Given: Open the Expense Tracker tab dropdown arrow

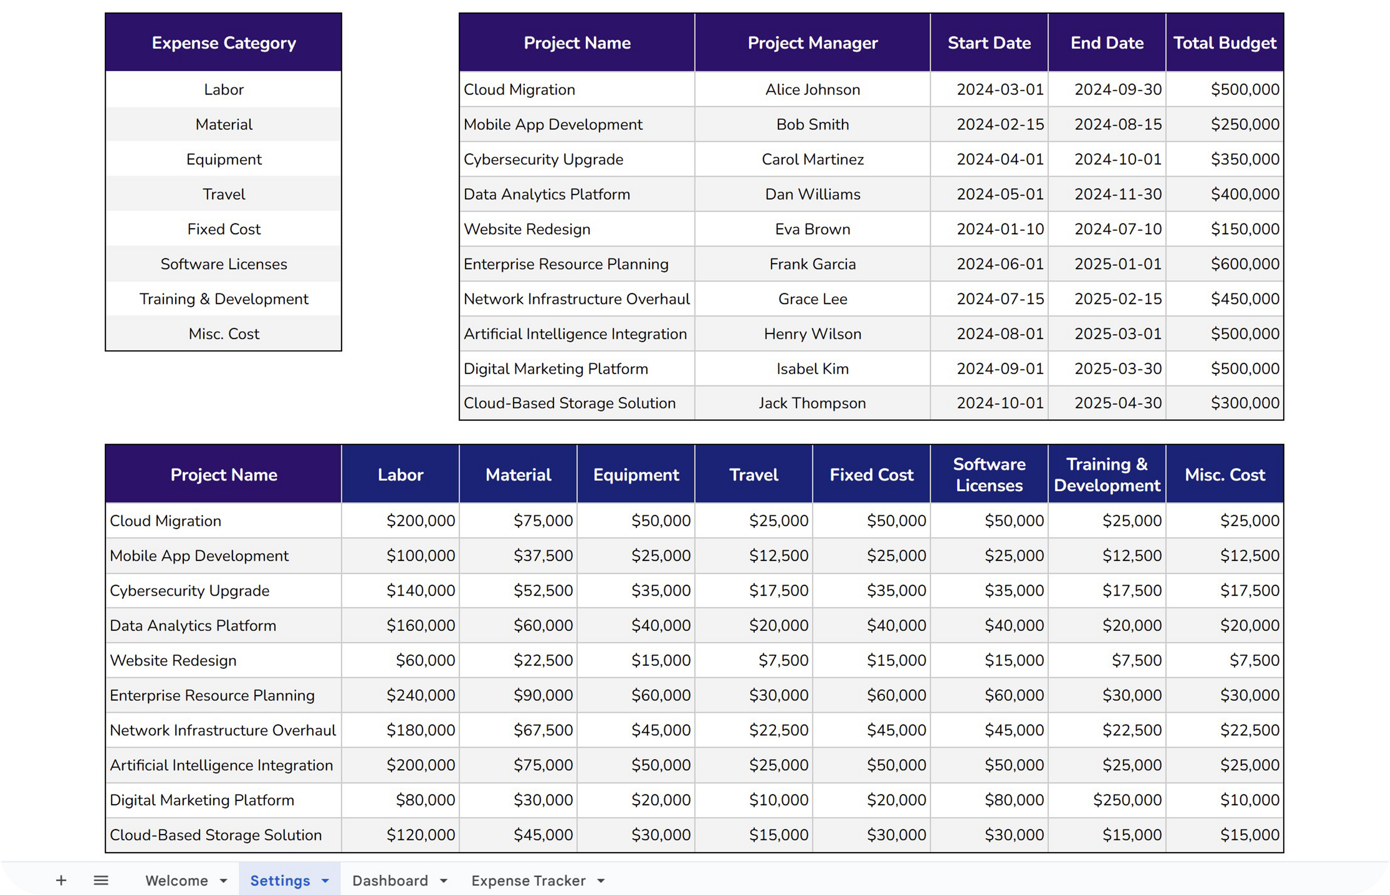Looking at the screenshot, I should [x=601, y=881].
